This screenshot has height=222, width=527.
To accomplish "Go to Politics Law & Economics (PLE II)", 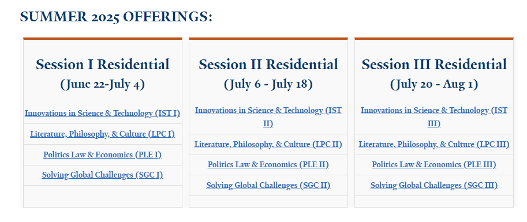I will coord(268,164).
